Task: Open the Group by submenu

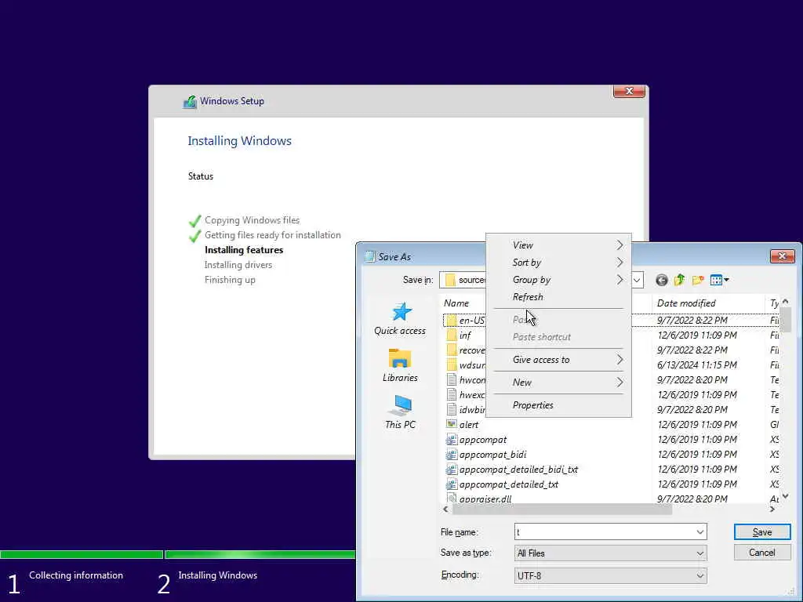Action: (558, 280)
